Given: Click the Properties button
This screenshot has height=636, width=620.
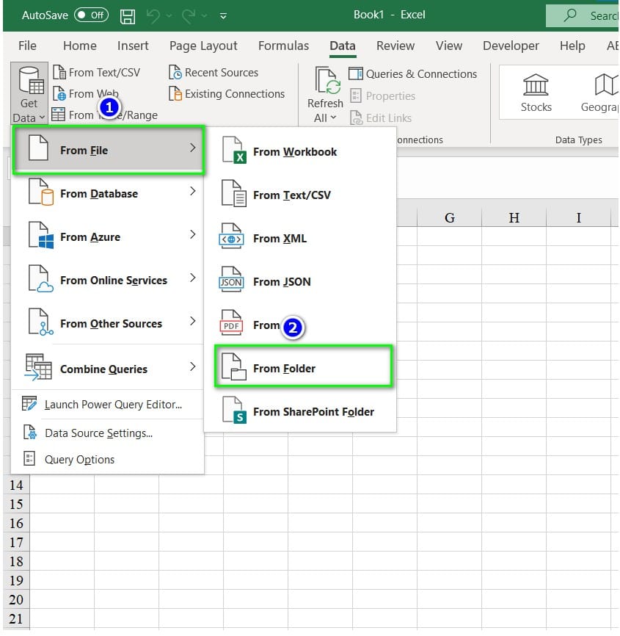Looking at the screenshot, I should tap(382, 95).
